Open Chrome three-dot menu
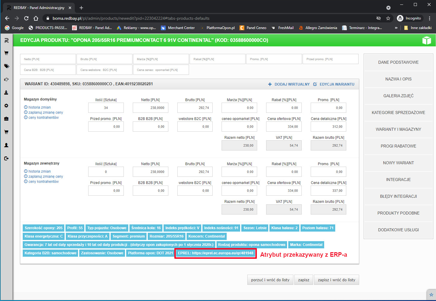This screenshot has width=436, height=301. (429, 18)
